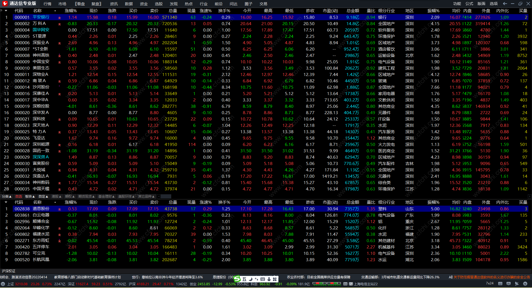Expand the 港股 tab dropdown
The width and height of the screenshot is (532, 288).
57,197
